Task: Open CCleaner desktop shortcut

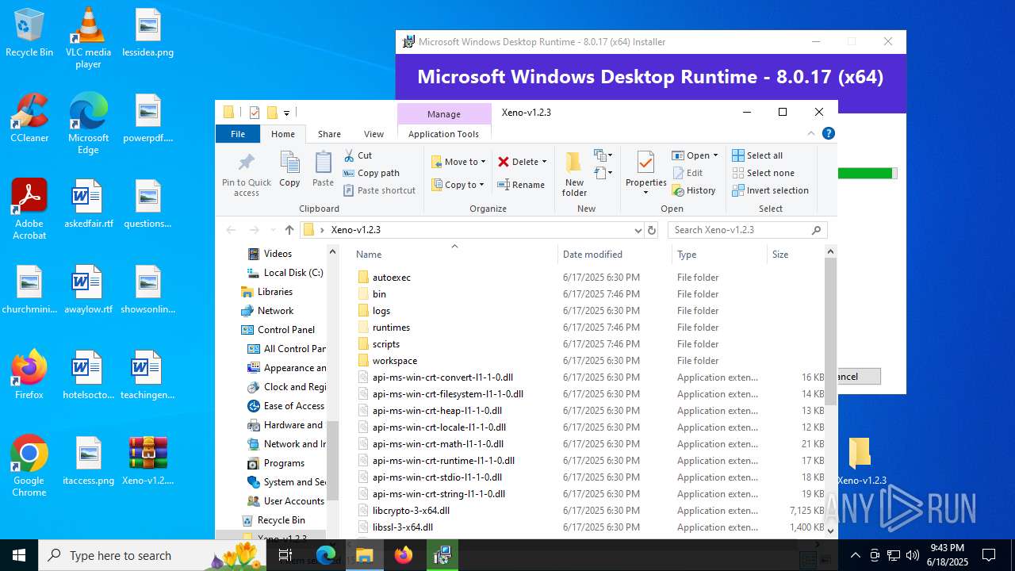Action: [x=29, y=117]
